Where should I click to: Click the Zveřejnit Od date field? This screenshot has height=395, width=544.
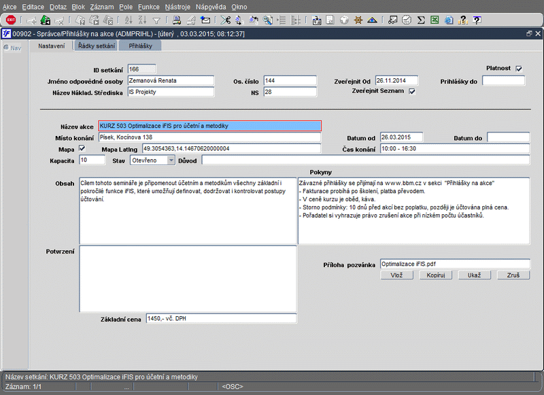click(396, 80)
